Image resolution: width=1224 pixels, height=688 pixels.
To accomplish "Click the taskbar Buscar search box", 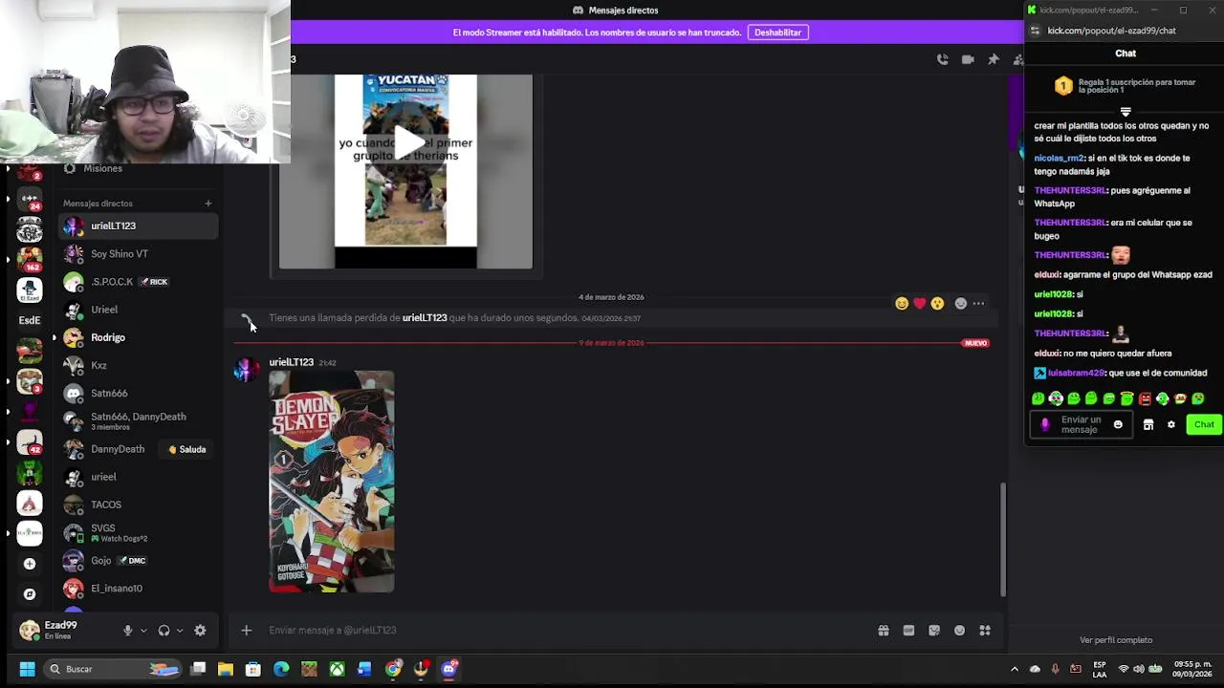I will 113,669.
